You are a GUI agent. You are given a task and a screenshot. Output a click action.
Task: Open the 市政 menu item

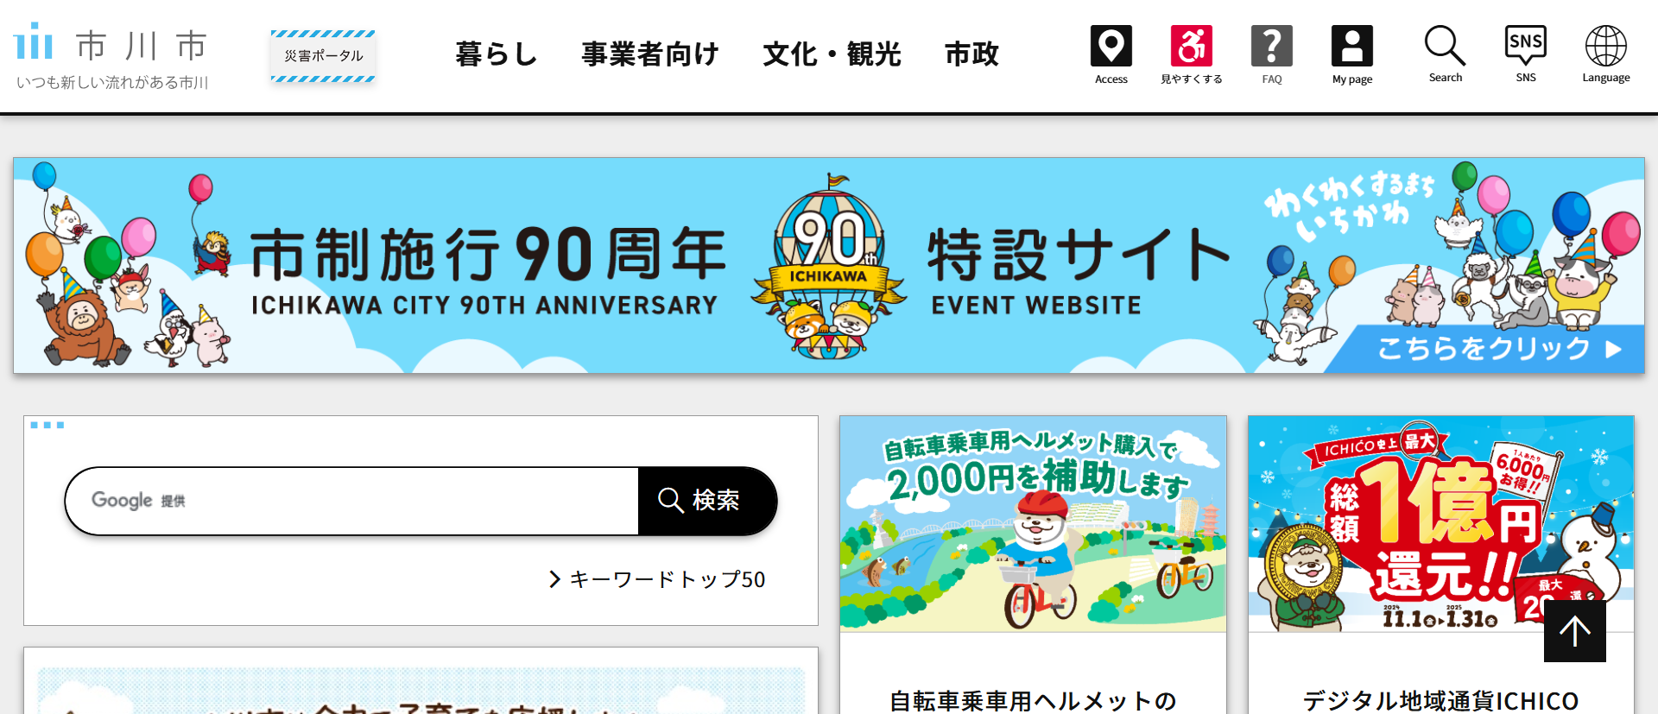click(x=971, y=54)
